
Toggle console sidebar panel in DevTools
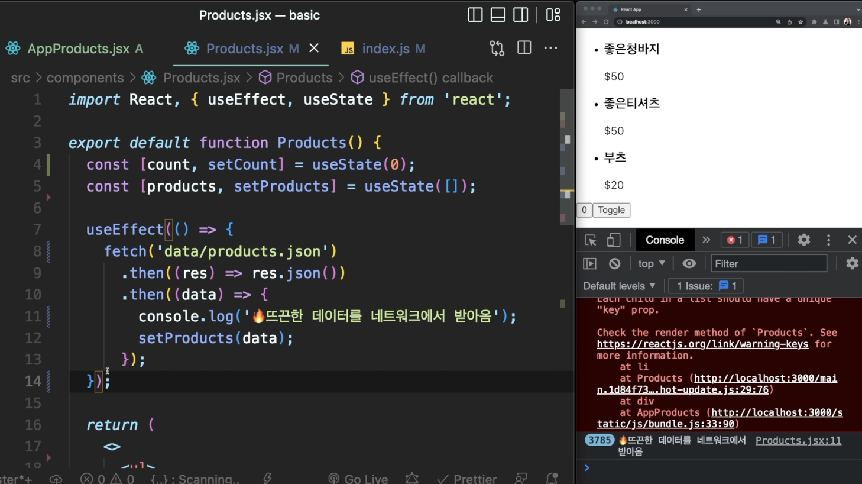point(589,263)
